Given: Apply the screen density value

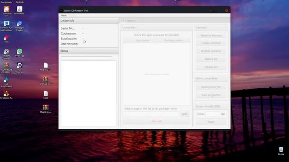Looking at the screenshot, I should coord(211,122).
